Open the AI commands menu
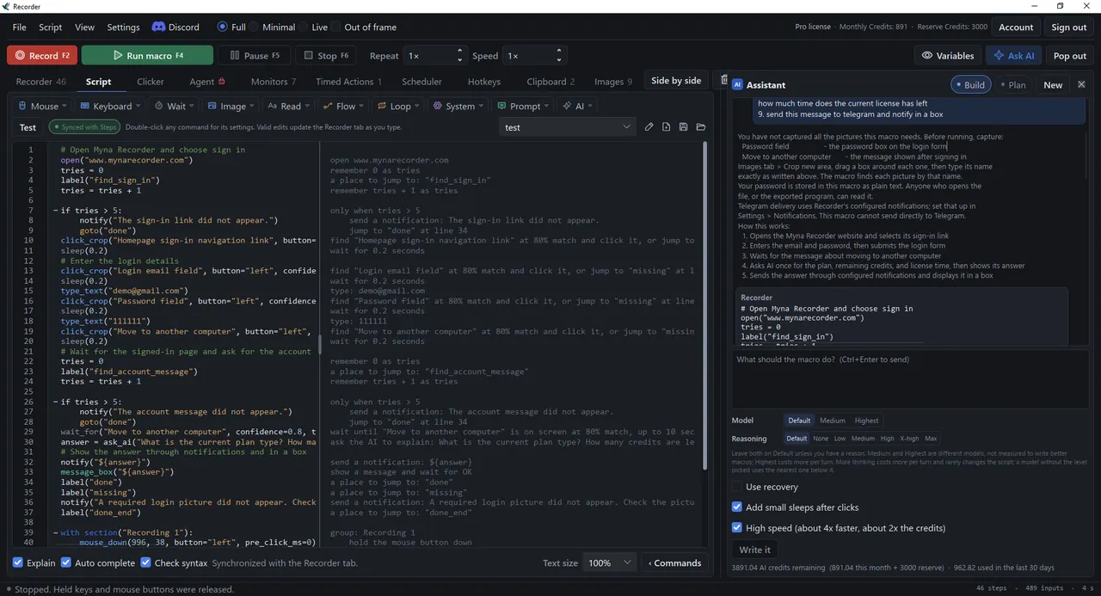 579,106
